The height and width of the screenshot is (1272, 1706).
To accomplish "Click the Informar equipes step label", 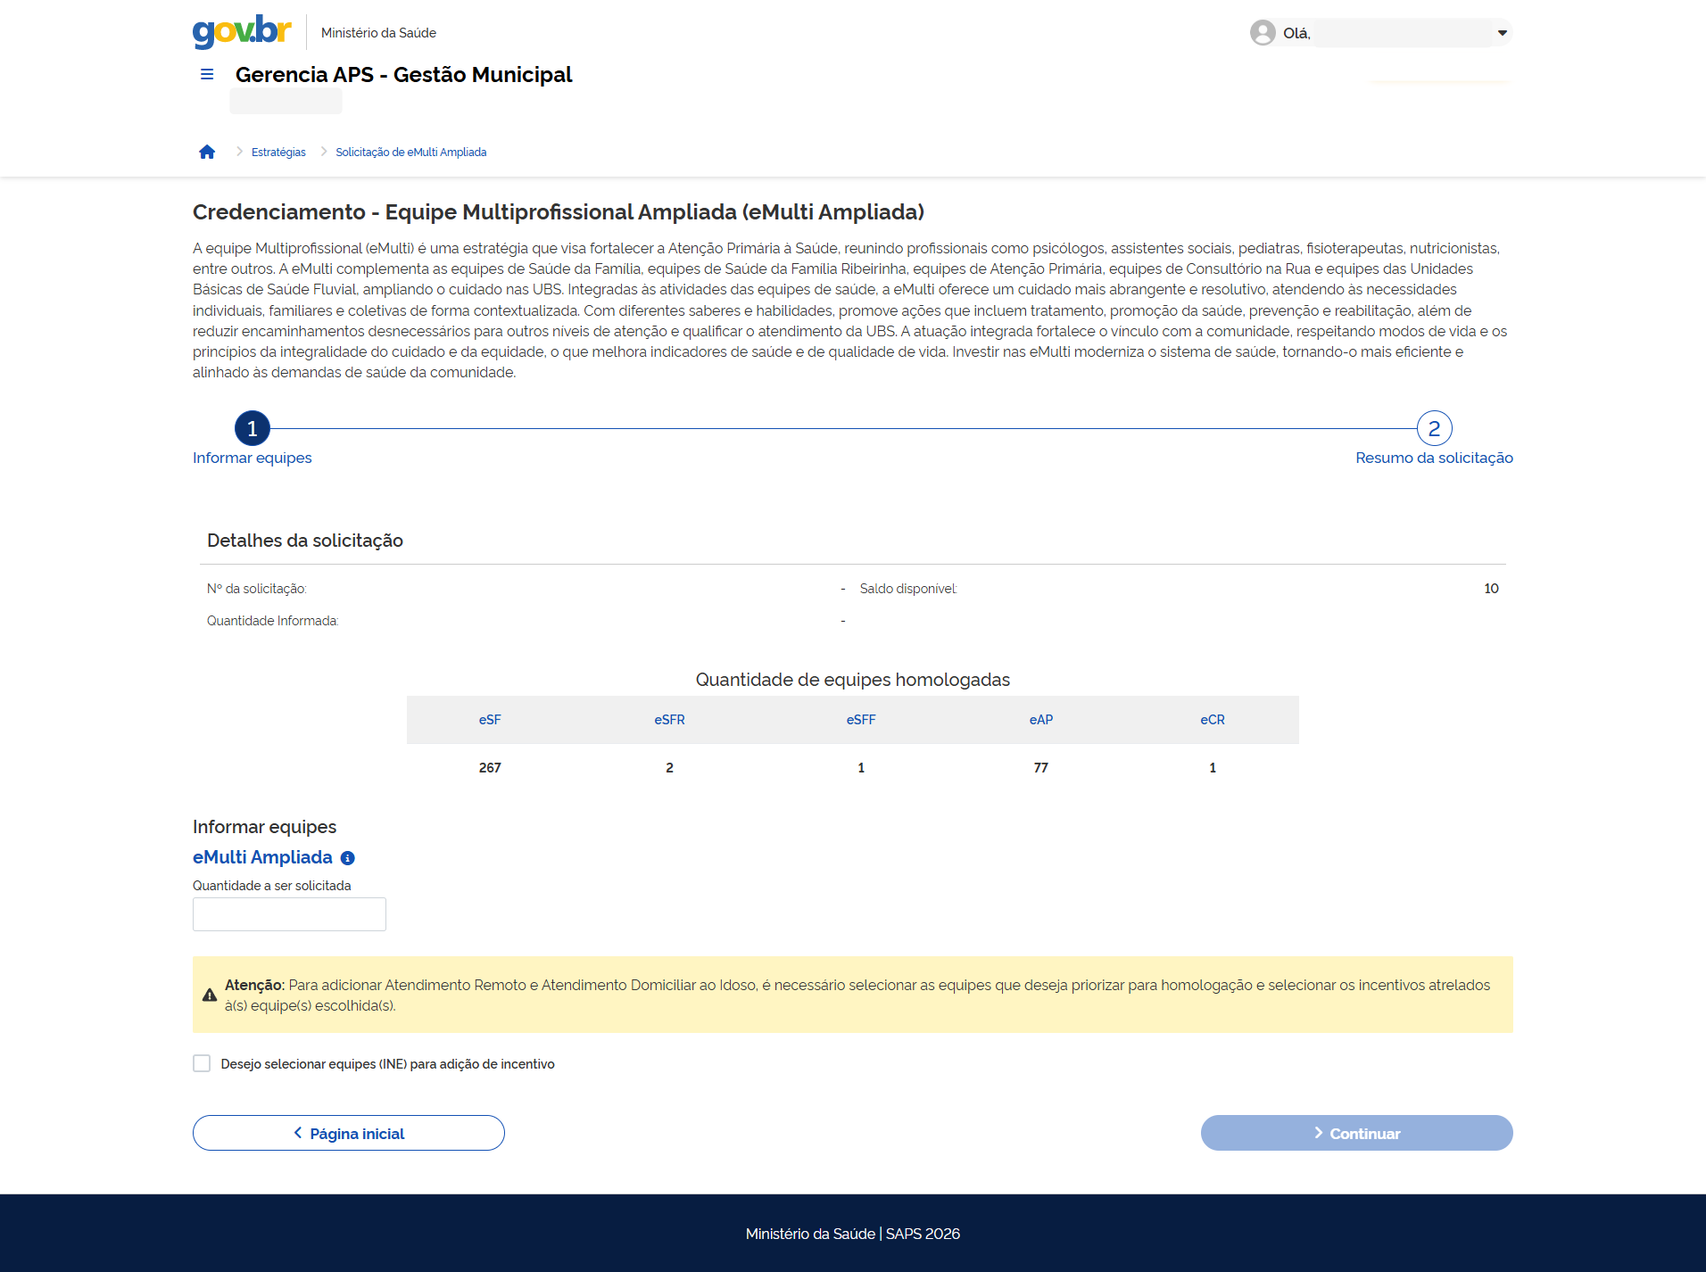I will [253, 458].
